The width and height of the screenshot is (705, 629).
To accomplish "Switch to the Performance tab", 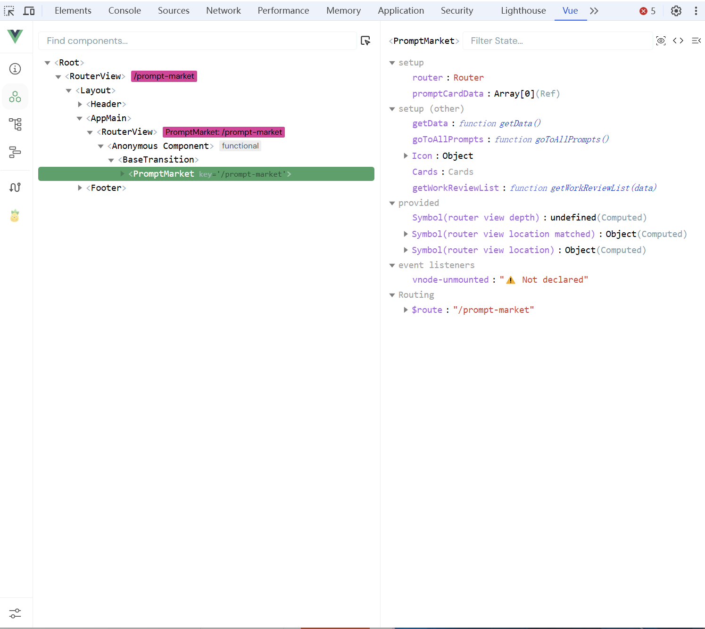I will coord(283,10).
